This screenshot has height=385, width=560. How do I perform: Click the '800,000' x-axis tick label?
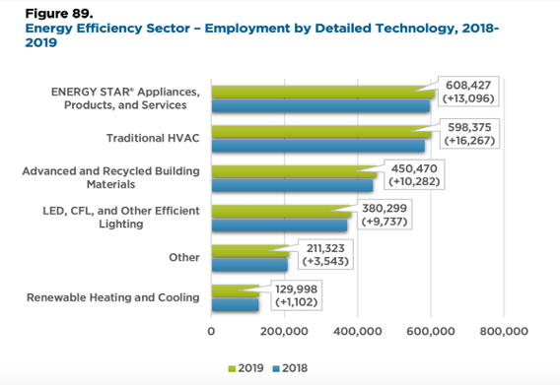504,332
